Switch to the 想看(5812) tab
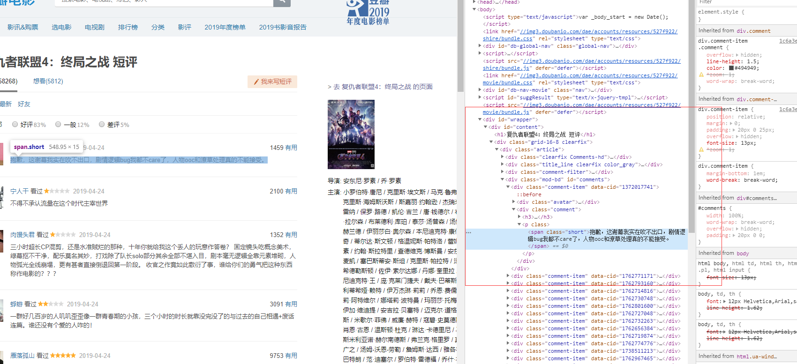This screenshot has height=364, width=797. [48, 81]
